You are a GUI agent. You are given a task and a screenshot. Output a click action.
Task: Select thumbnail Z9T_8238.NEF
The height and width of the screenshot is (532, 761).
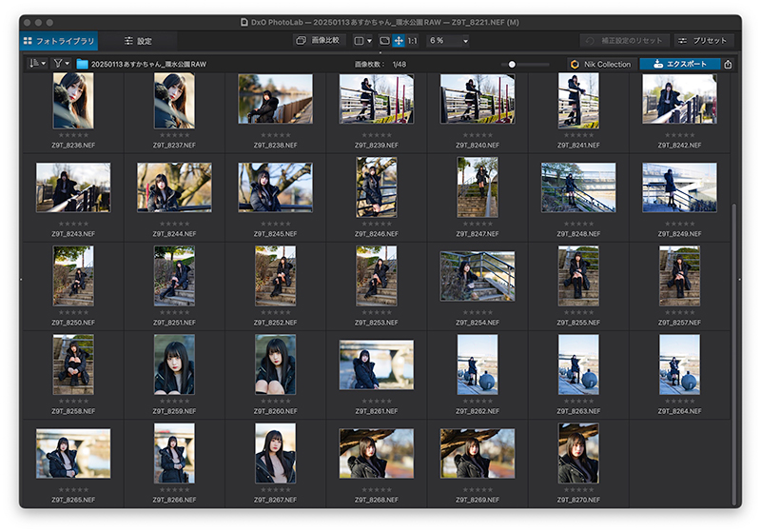click(275, 99)
